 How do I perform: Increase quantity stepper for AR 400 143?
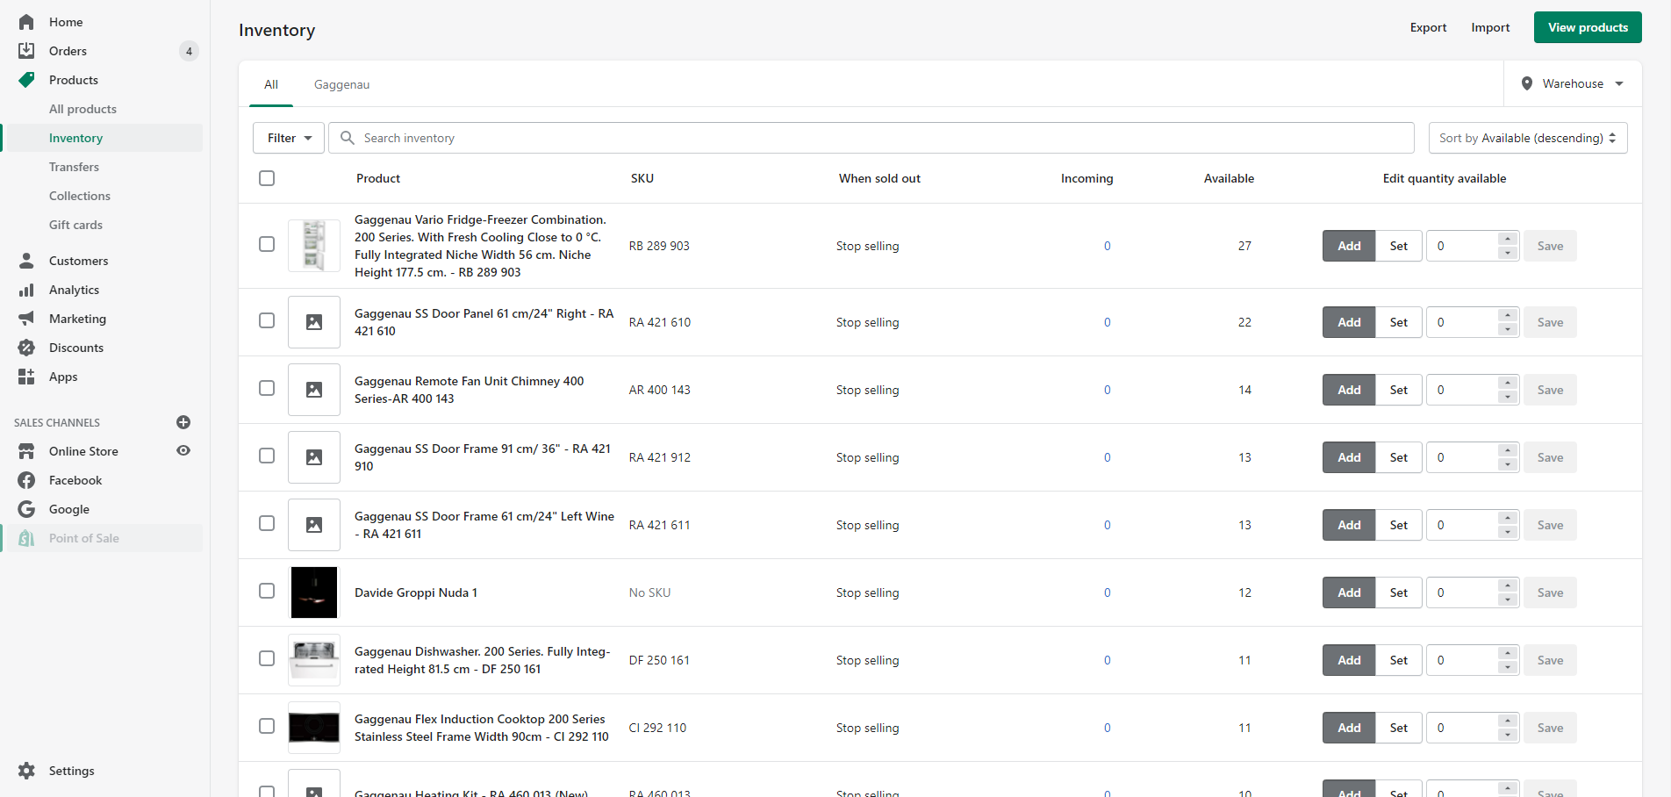point(1508,383)
